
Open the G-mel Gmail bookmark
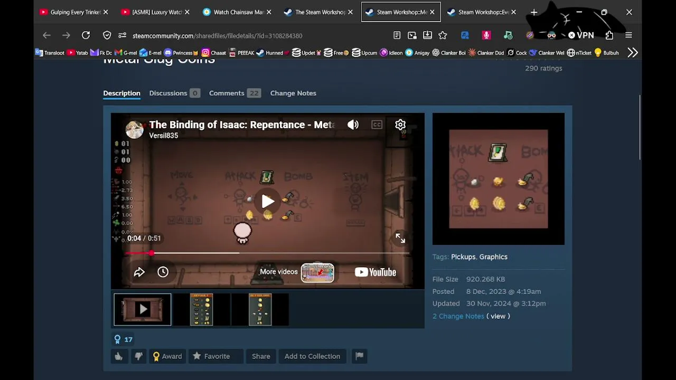[x=126, y=53]
